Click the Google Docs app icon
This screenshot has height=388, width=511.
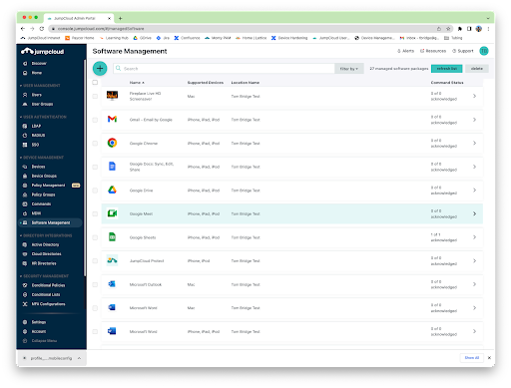112,167
